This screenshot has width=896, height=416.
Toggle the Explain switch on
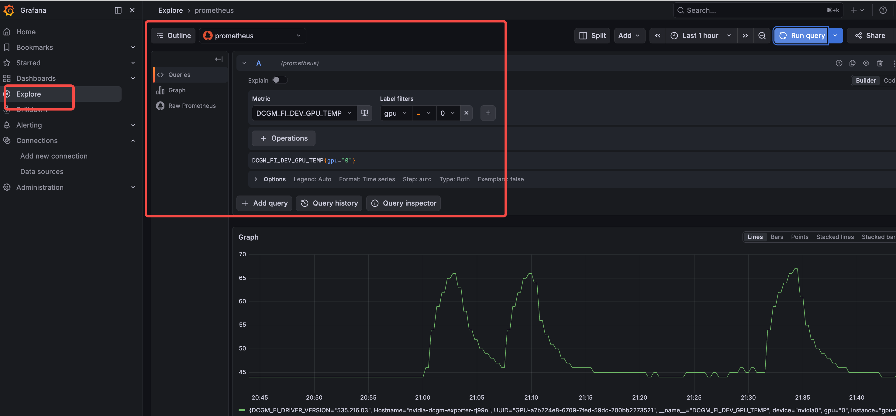[280, 80]
